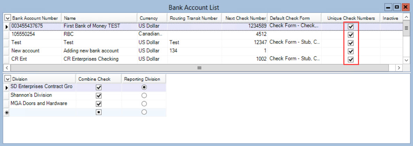Image resolution: width=413 pixels, height=146 pixels.
Task: Click the Currency column header
Action: 149,18
